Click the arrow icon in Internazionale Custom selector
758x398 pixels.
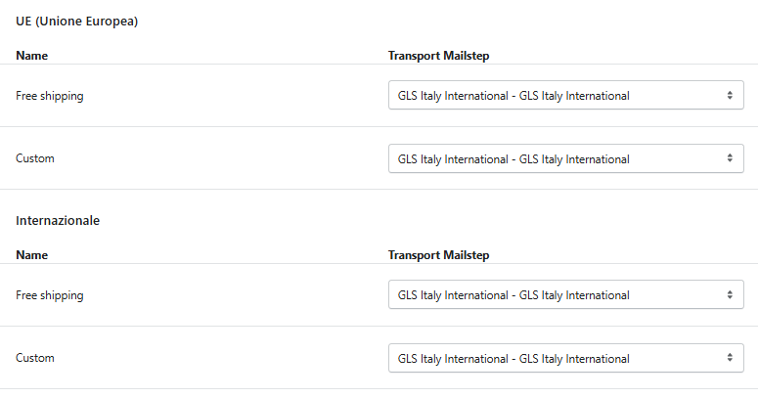730,358
